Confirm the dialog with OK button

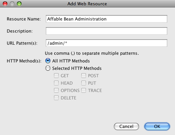(x=157, y=127)
